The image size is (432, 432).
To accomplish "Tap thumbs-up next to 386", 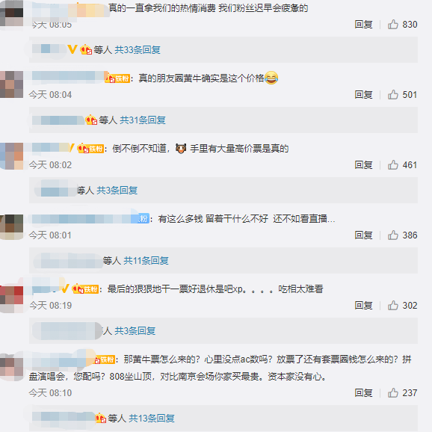I will [393, 235].
